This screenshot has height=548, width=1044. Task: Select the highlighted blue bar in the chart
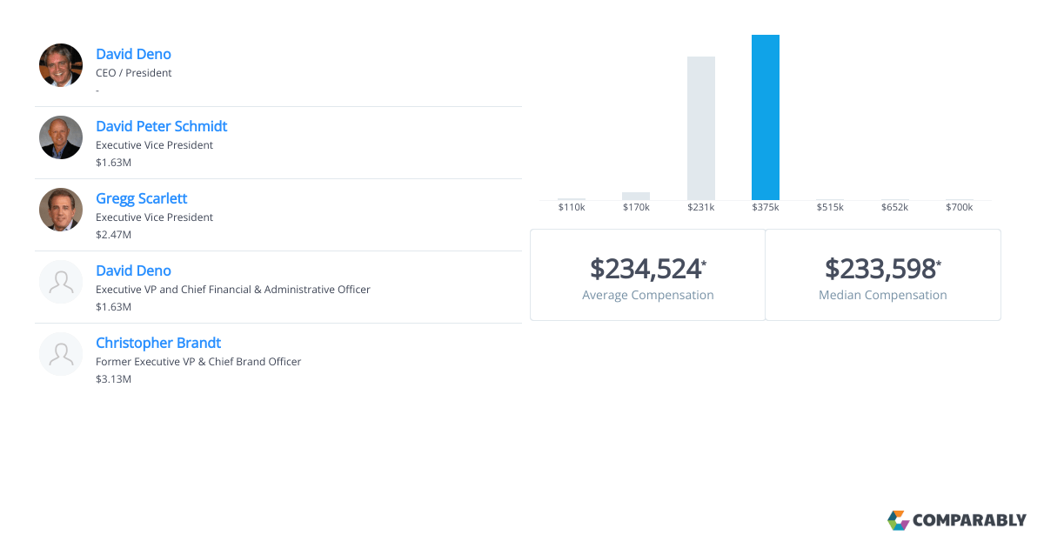[x=766, y=116]
